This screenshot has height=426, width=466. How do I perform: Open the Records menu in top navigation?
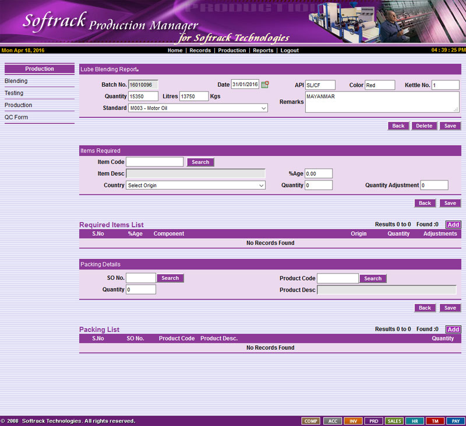200,51
